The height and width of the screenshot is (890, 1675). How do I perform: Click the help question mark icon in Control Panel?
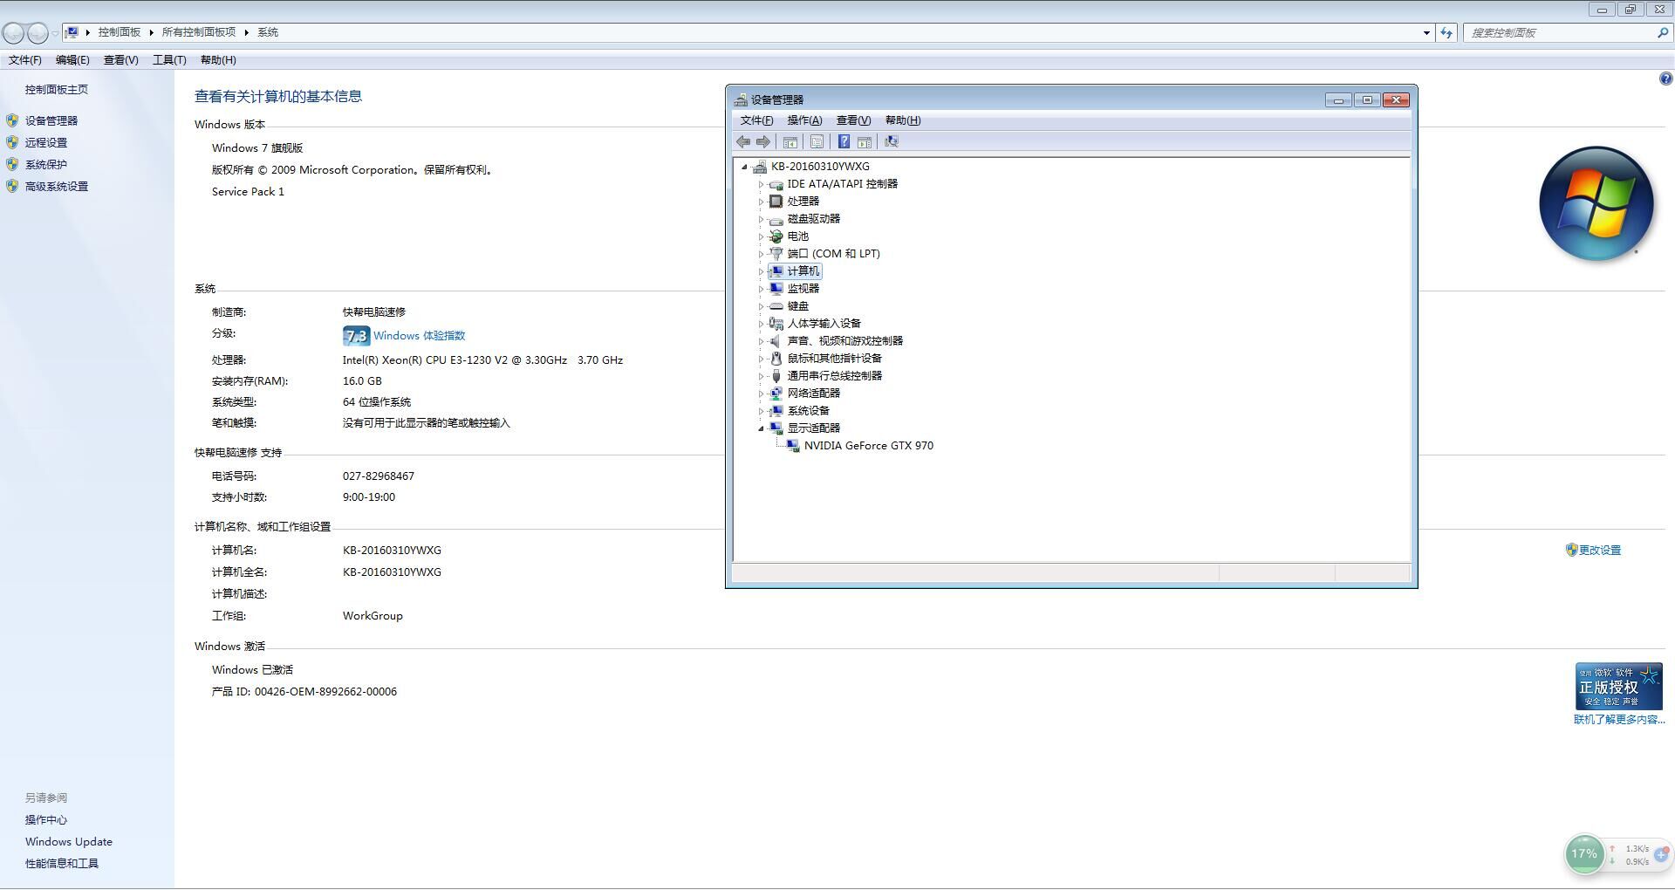pos(1665,79)
